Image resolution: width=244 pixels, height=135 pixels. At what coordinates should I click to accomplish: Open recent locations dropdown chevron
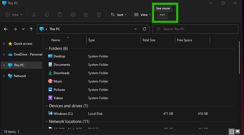(23, 29)
